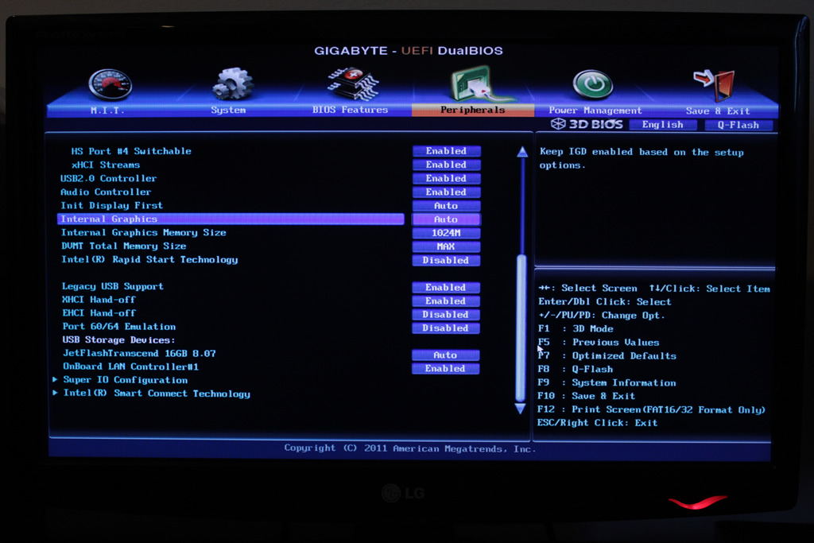Image resolution: width=814 pixels, height=543 pixels.
Task: Click the F7 Optimized Defaults hint
Action: coord(607,356)
